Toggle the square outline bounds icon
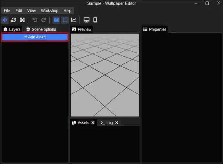The image size is (223, 164). click(x=65, y=20)
